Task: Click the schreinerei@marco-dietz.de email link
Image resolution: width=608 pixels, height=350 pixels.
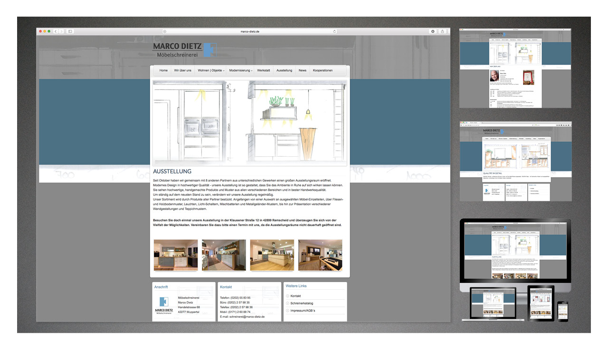Action: (247, 317)
